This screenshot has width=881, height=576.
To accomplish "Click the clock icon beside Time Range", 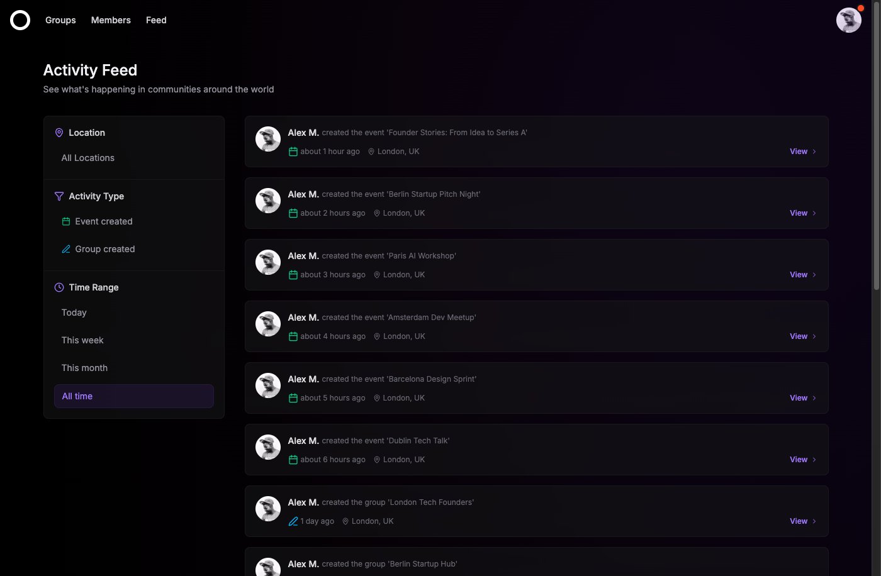I will [59, 287].
